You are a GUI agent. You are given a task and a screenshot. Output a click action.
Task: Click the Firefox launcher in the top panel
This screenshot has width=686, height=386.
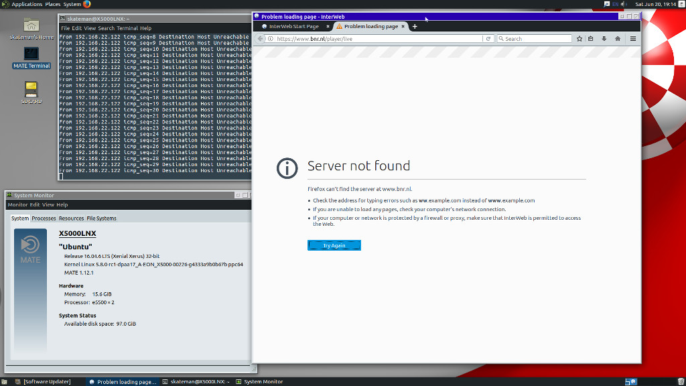[87, 4]
